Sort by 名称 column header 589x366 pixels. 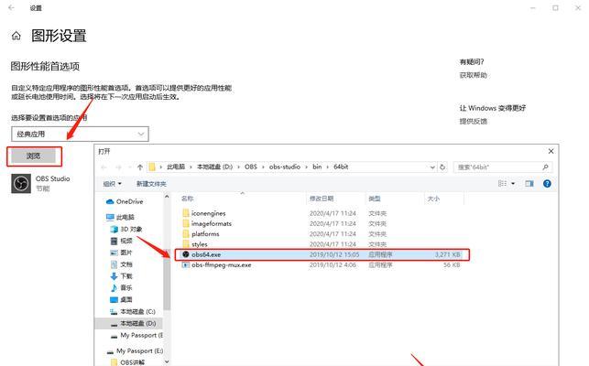point(188,199)
